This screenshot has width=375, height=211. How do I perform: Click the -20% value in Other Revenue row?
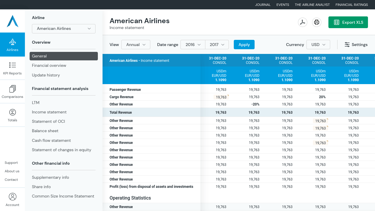tap(255, 104)
